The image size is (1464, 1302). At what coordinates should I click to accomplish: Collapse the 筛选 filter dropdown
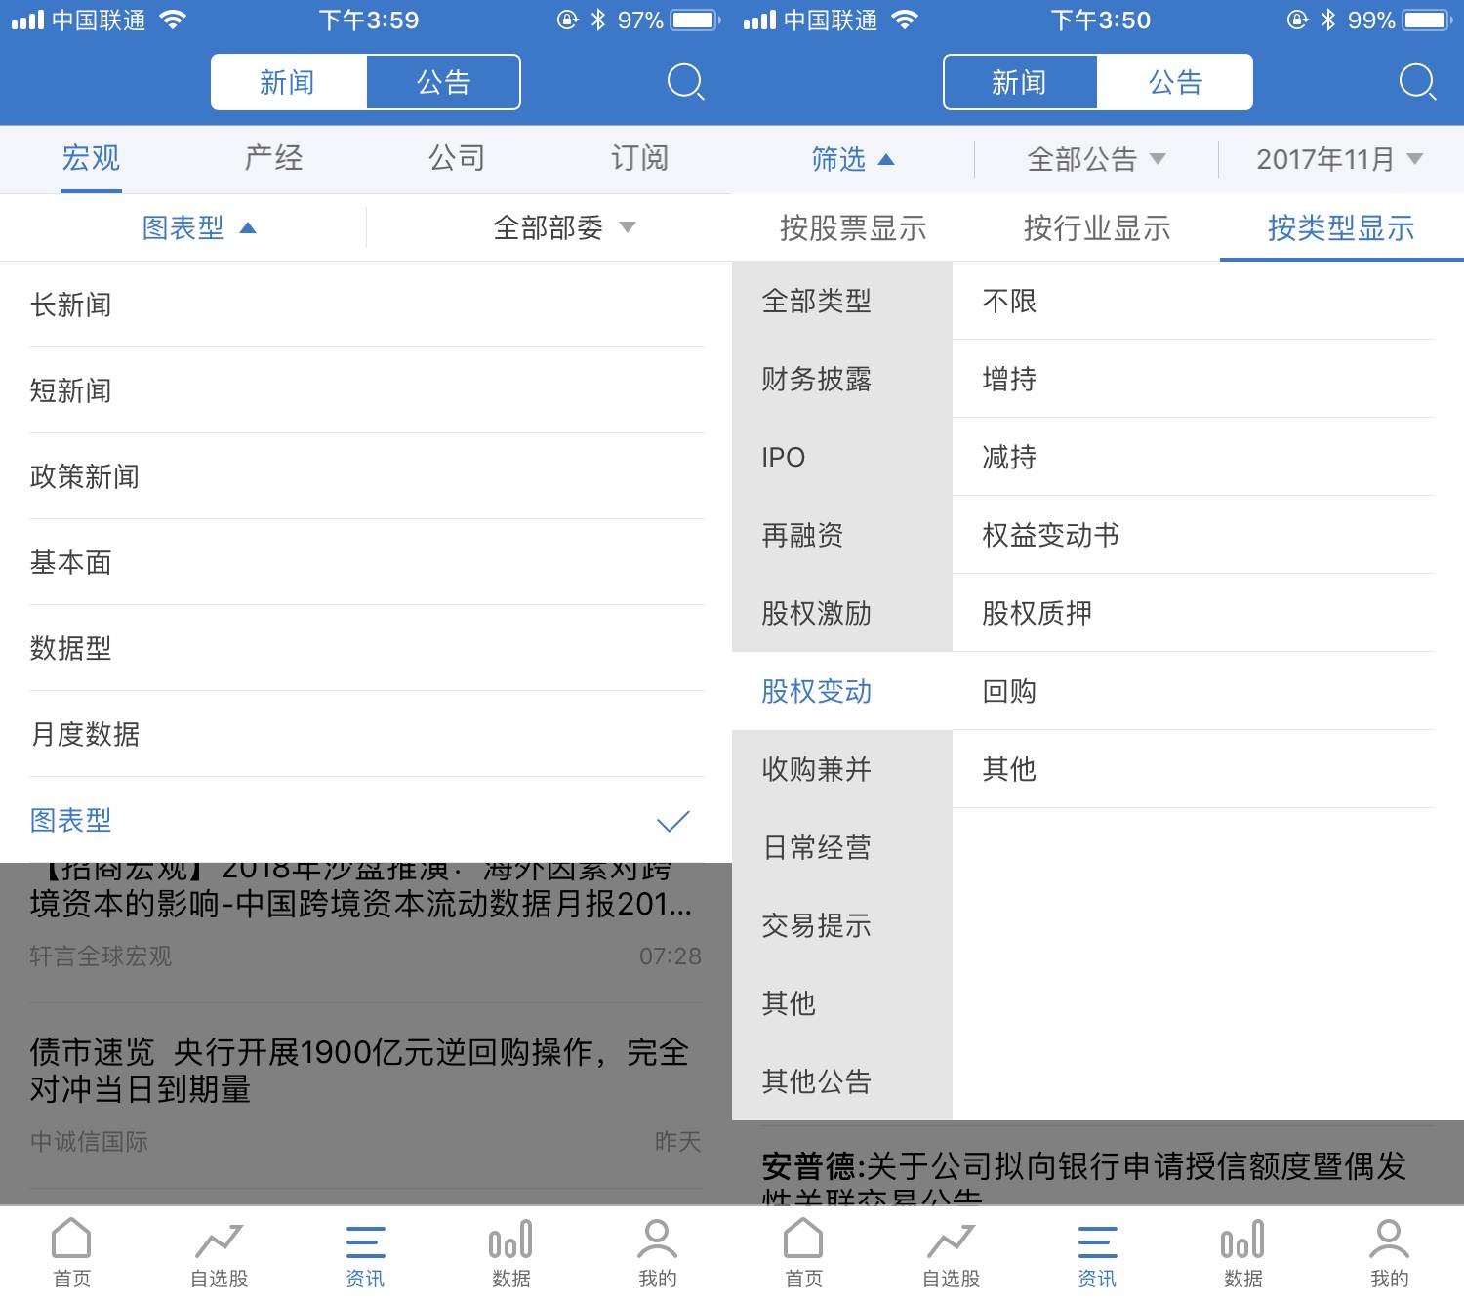(x=853, y=159)
